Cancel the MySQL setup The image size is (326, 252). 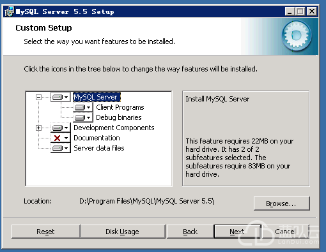(x=285, y=232)
